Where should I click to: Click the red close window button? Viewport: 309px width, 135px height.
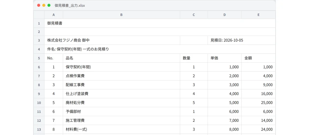click(39, 5)
